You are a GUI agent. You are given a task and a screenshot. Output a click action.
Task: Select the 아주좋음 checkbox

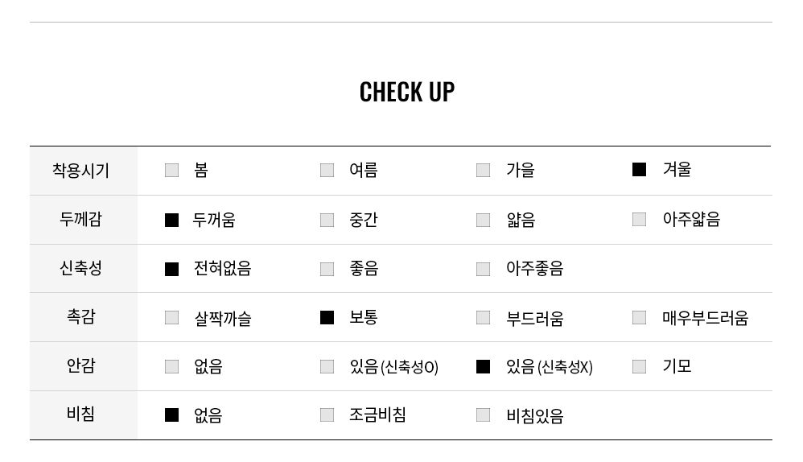(483, 269)
